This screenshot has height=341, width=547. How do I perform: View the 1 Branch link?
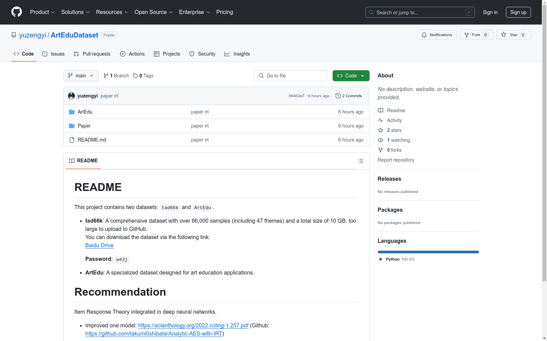116,76
